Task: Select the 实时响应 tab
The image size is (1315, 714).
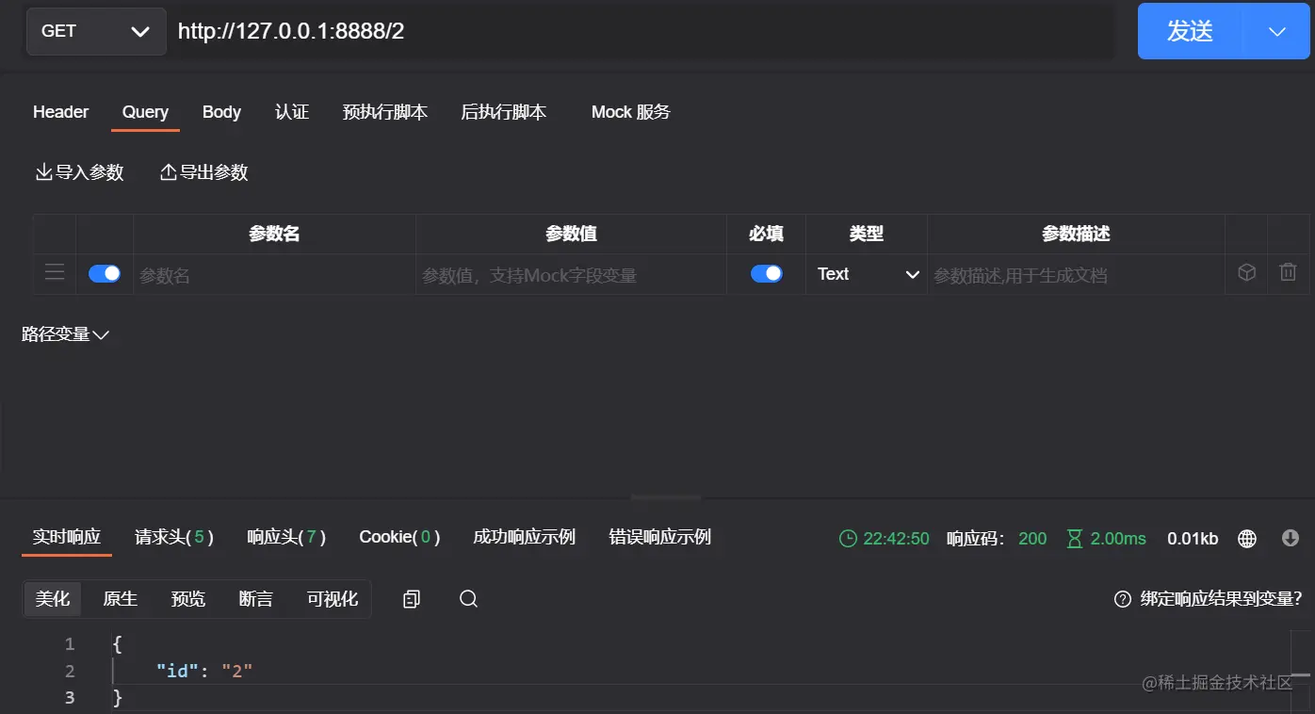Action: [x=67, y=537]
